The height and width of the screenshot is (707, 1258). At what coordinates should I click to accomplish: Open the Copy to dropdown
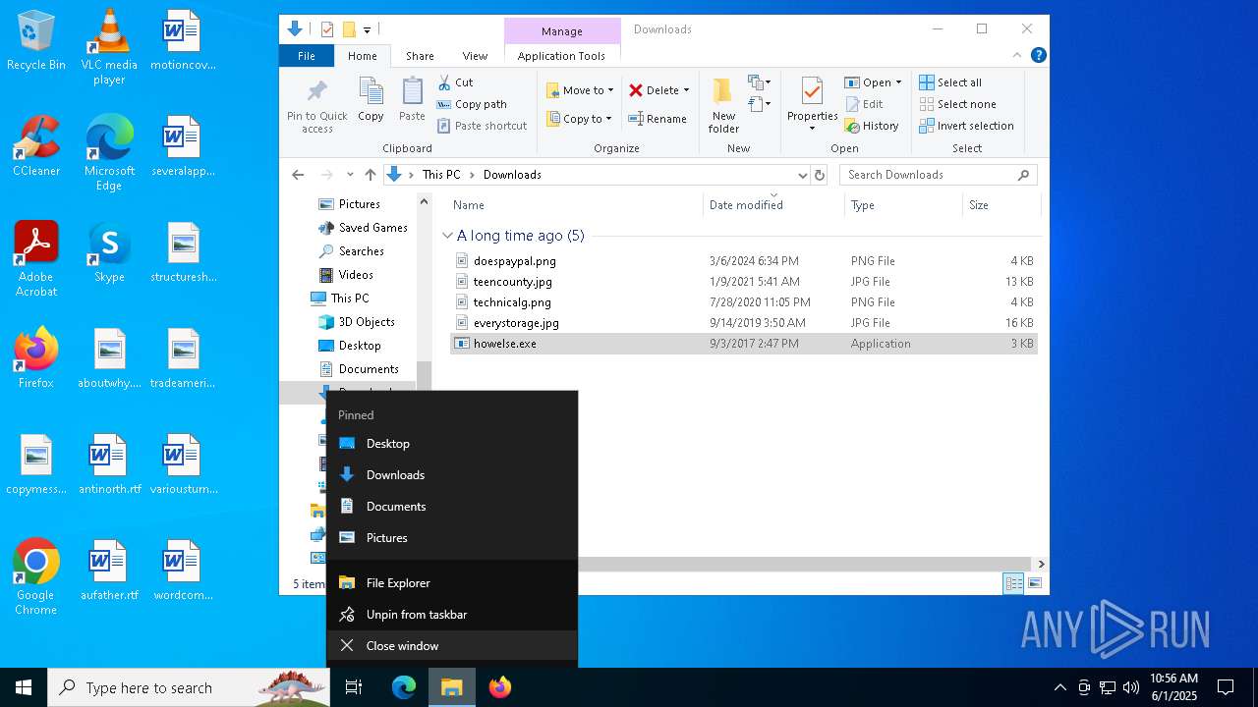(x=578, y=119)
